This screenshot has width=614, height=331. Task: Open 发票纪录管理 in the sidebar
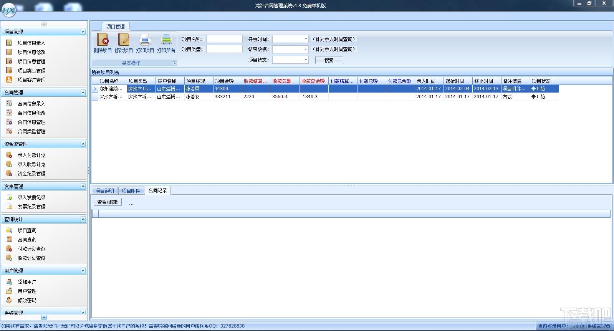click(x=31, y=207)
